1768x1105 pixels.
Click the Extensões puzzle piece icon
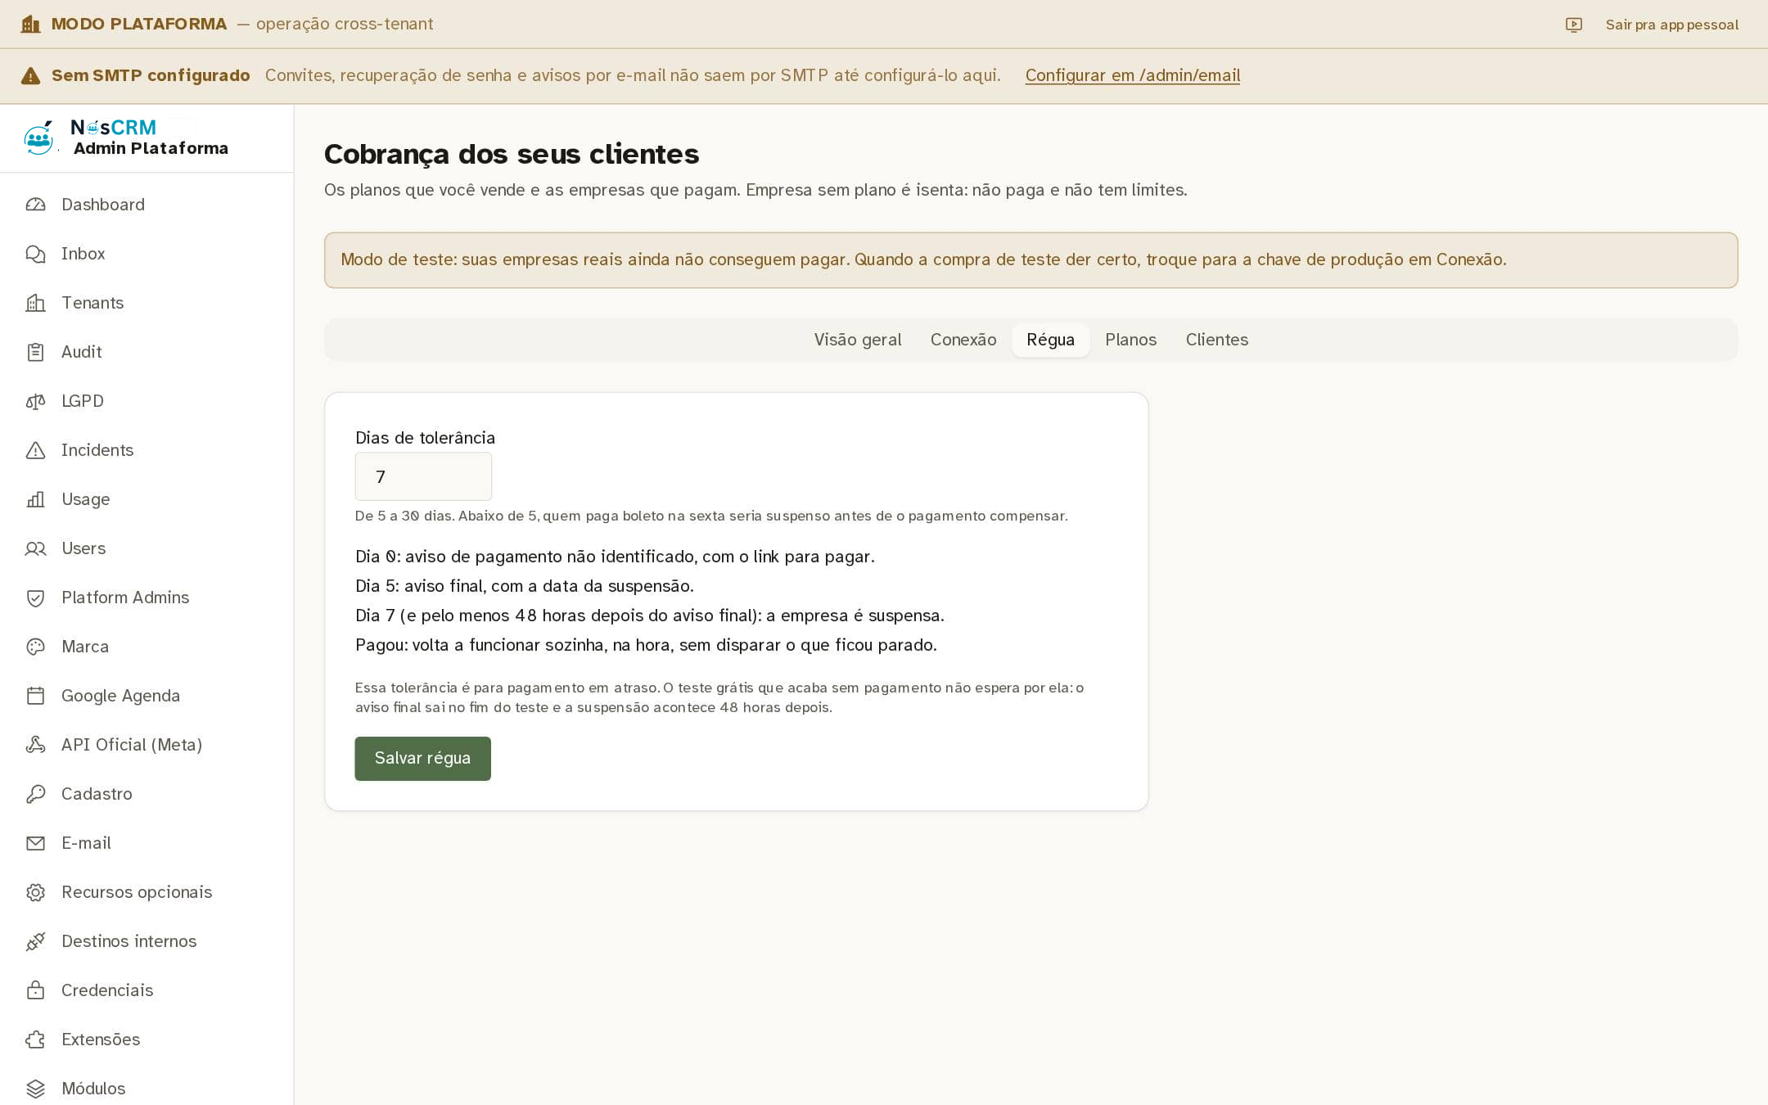pos(35,1040)
